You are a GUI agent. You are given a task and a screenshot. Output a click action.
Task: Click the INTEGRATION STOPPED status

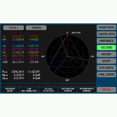click(68, 90)
